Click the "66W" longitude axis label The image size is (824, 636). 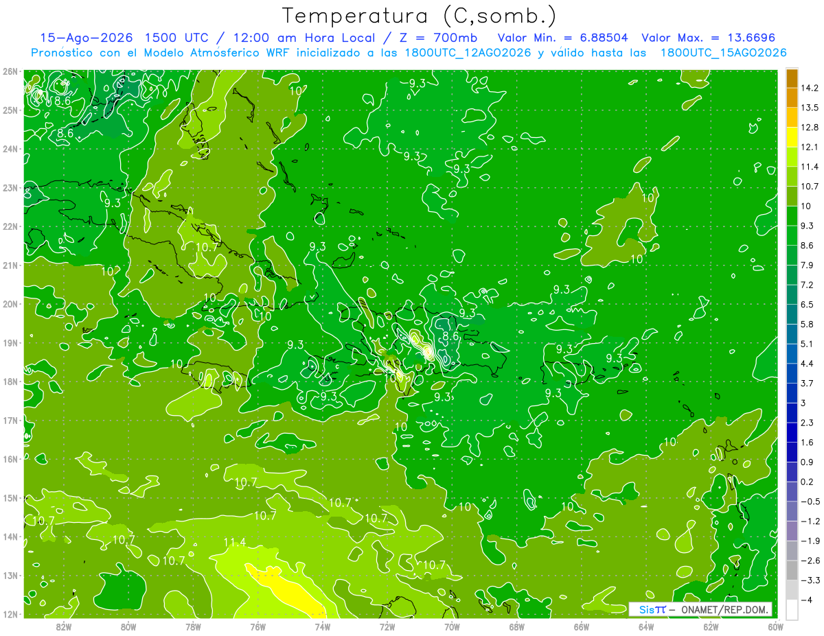[x=582, y=626]
